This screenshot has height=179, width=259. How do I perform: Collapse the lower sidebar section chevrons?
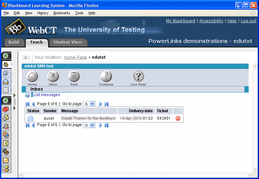pos(6,101)
